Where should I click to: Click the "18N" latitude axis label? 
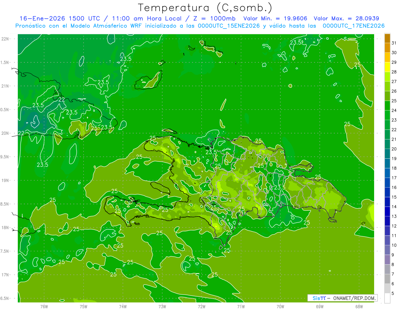pos(5,228)
